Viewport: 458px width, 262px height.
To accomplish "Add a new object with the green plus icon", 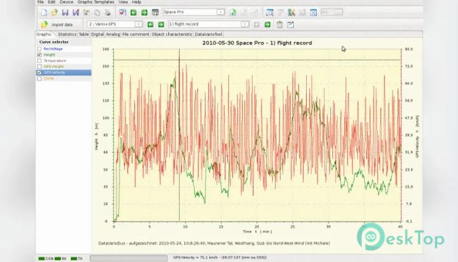I will click(x=233, y=12).
